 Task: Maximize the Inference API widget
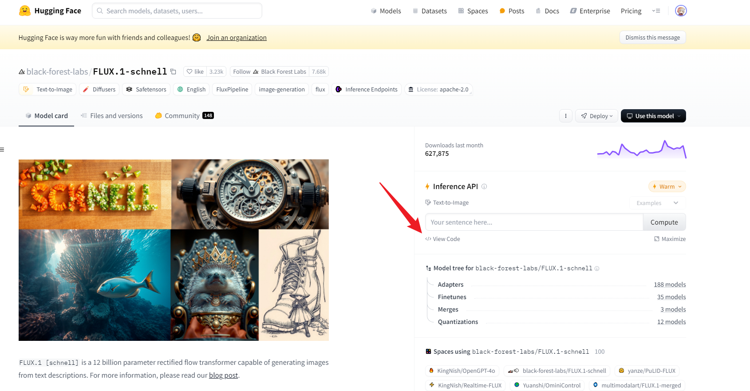670,239
